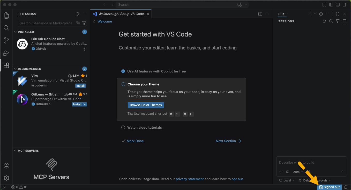Select the CHAT panel tab
The image size is (351, 190).
tap(282, 14)
